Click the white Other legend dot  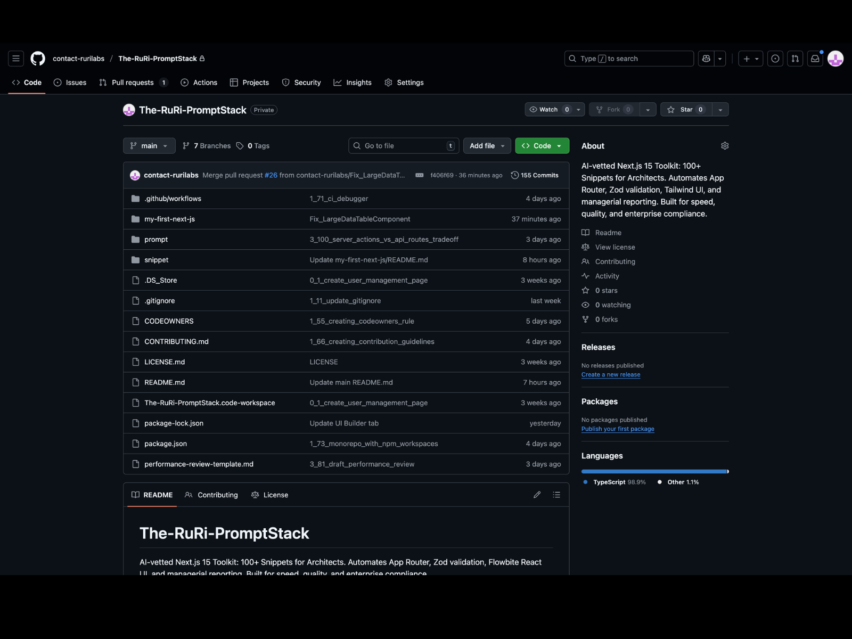[660, 482]
